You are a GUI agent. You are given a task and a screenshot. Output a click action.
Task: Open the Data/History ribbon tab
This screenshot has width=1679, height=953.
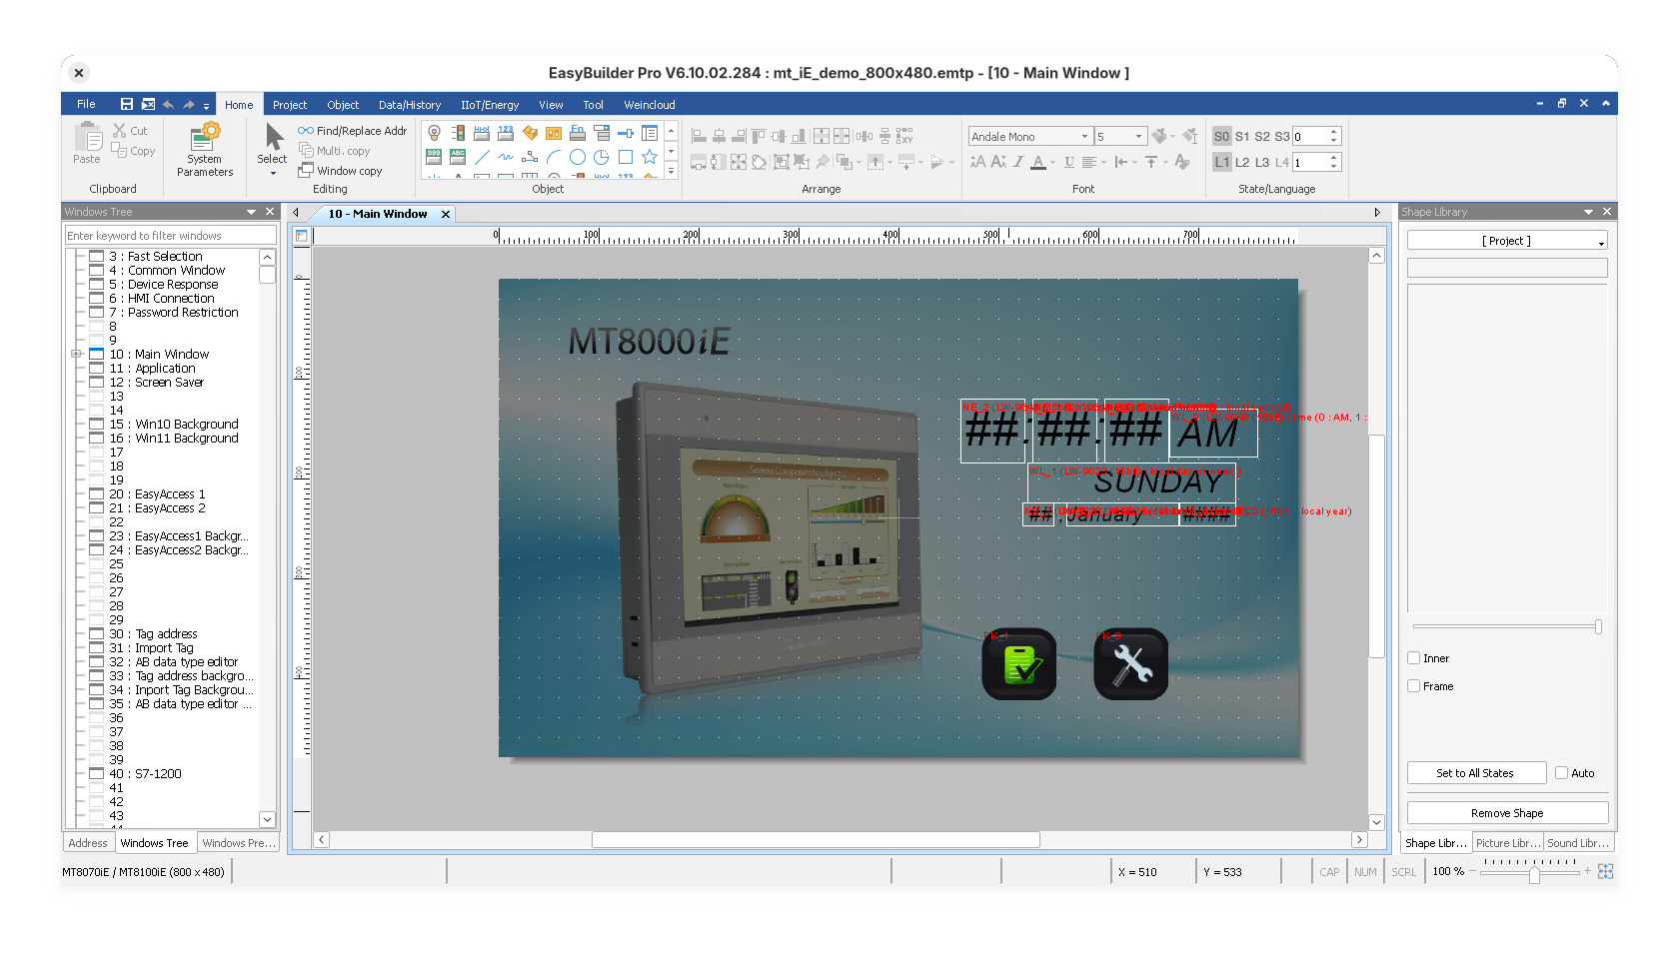pos(409,105)
